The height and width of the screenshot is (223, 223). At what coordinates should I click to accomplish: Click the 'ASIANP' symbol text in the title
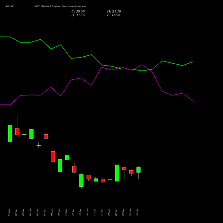(9, 7)
